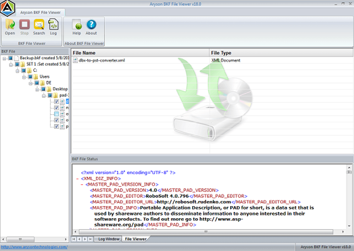Click the XML viewer horizontal scrollbar thumb
Viewport: 354px width, 251px height.
pos(206,232)
